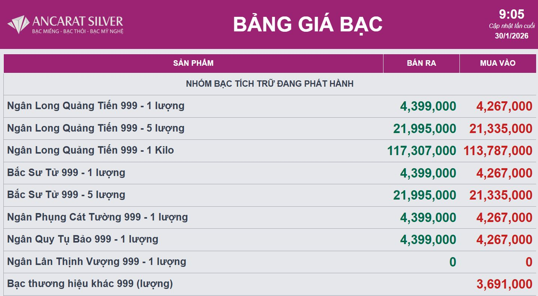538x296 pixels.
Task: Select Bạc thương hiệu khác 999 row
Action: [x=90, y=284]
